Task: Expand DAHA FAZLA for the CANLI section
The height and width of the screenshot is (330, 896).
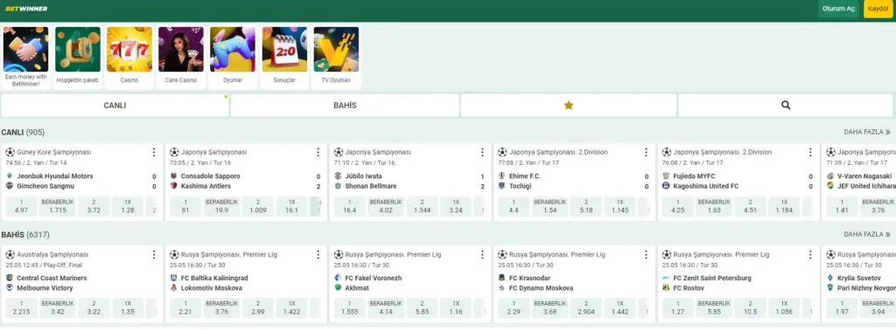Action: pyautogui.click(x=867, y=132)
